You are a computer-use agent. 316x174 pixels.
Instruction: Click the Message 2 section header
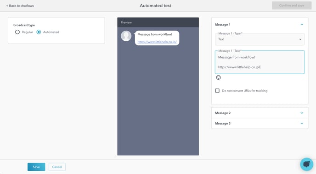(x=260, y=113)
